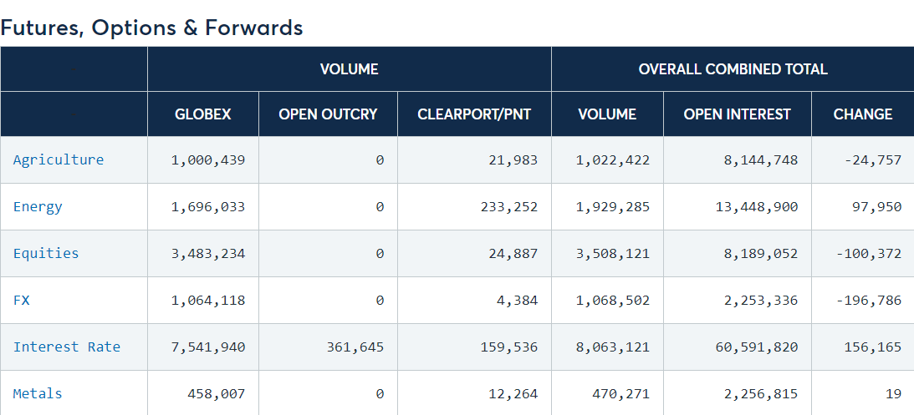
Task: Select Equities change value -100,372
Action: 869,253
